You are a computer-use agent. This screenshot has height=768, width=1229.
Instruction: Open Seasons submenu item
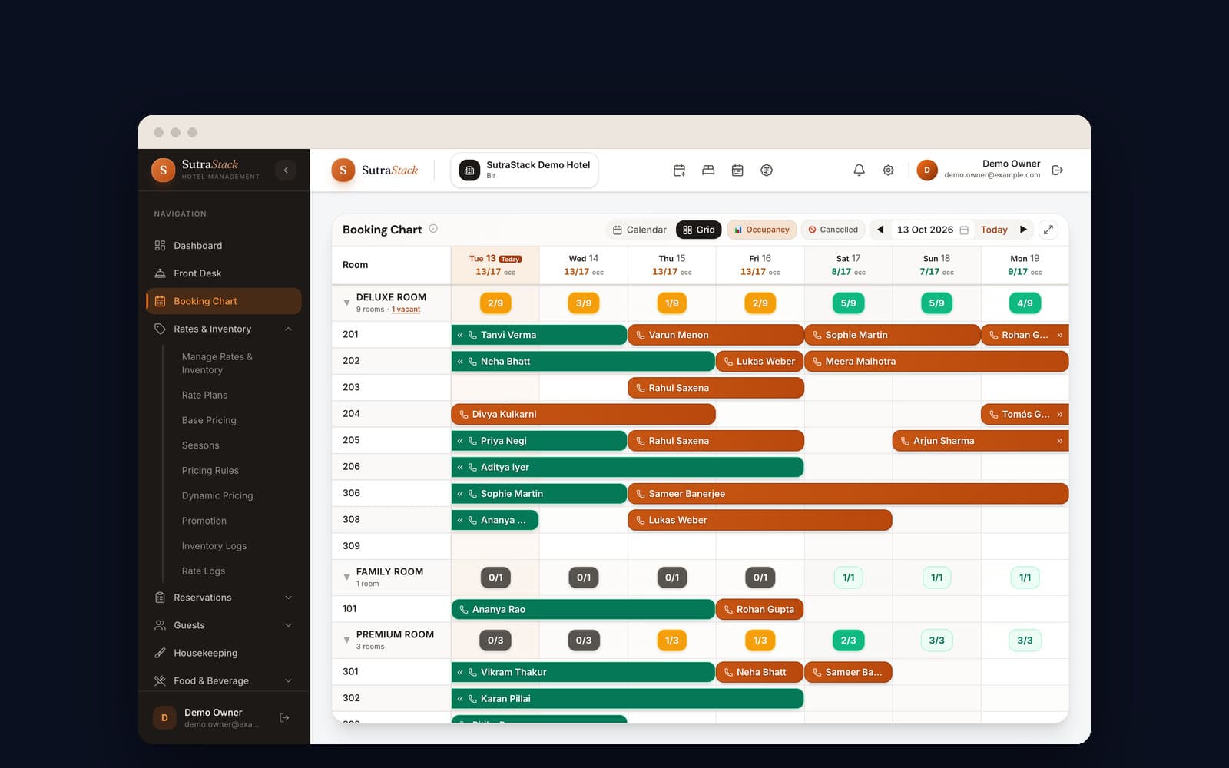[x=200, y=445]
